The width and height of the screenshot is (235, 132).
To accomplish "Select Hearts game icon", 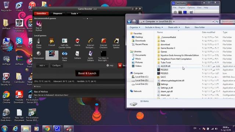I will 77,42.
